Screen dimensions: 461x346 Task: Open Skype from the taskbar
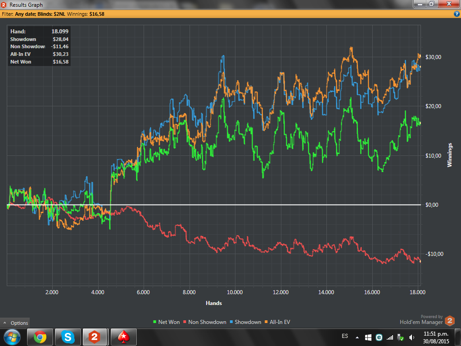pos(68,337)
